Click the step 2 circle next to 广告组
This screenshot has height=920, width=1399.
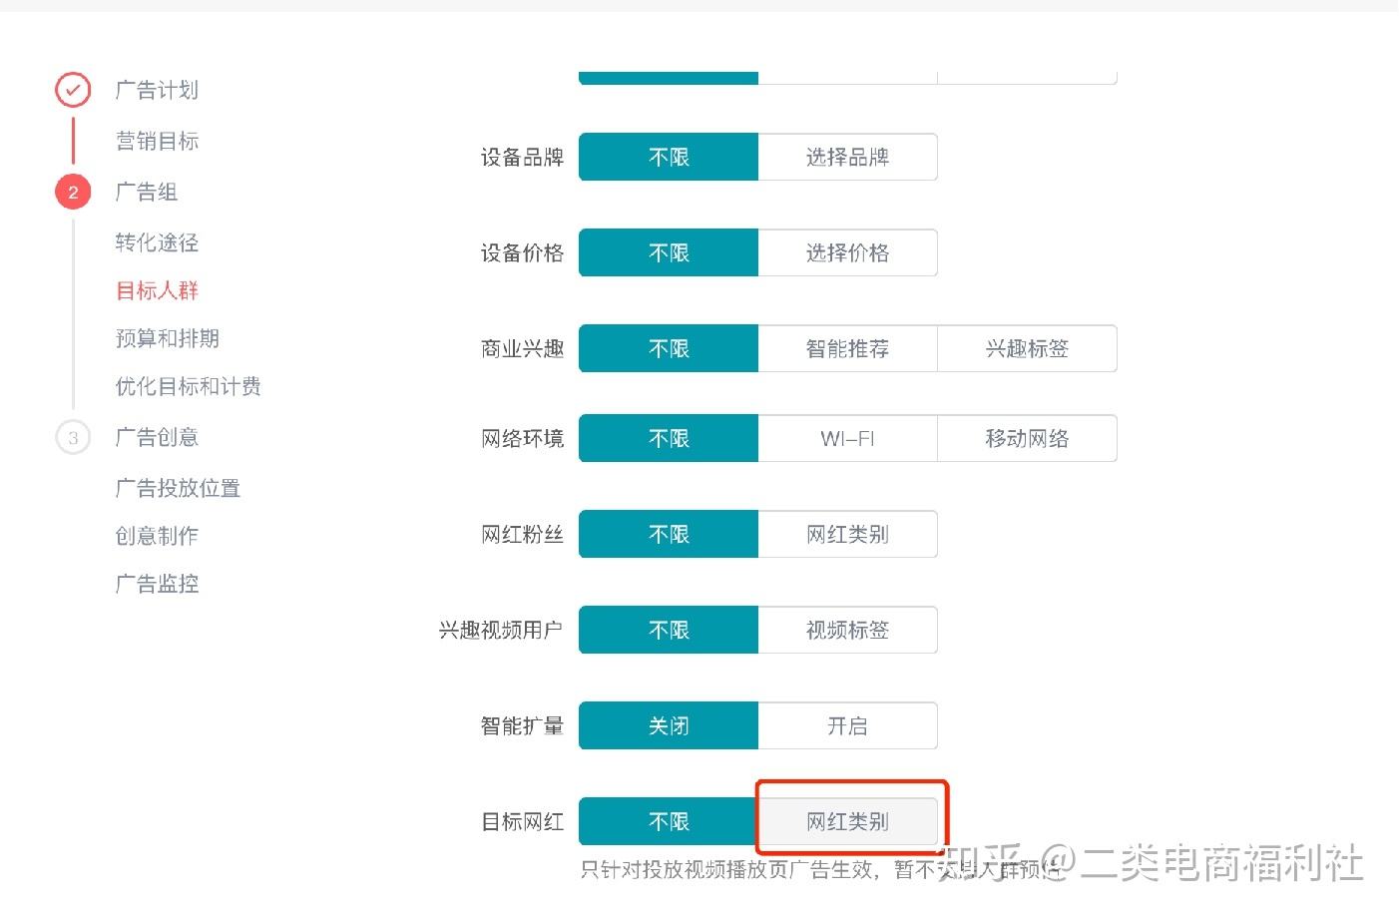tap(71, 191)
